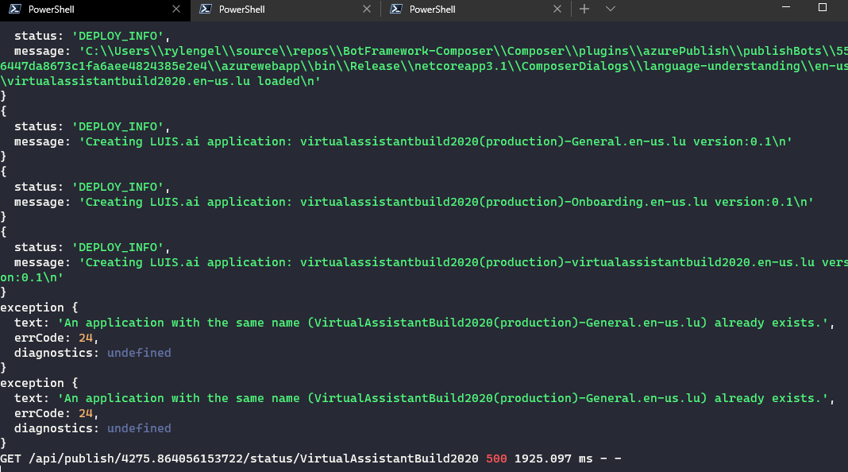Click the first exception's 'already exists' text line
This screenshot has width=848, height=472.
pyautogui.click(x=424, y=323)
